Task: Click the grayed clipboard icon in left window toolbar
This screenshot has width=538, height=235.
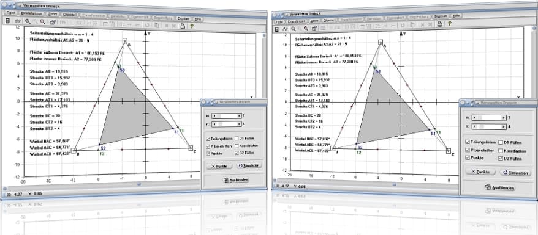Action: pos(156,25)
